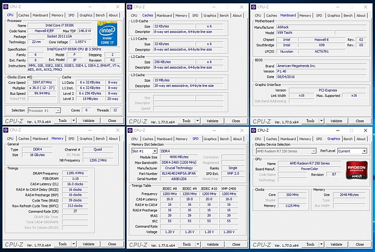Click GPU memory size 2048 MBytes field
The height and width of the screenshot is (252, 375).
click(x=349, y=195)
